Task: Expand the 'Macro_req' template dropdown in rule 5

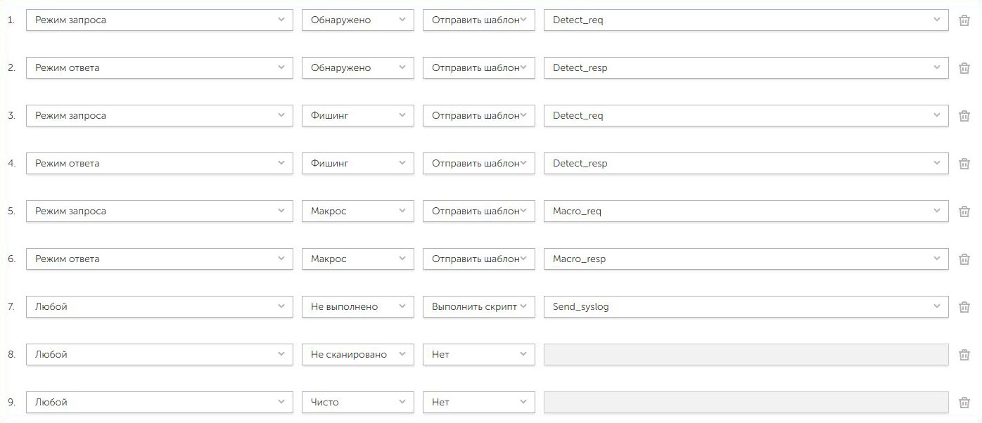Action: pyautogui.click(x=746, y=211)
